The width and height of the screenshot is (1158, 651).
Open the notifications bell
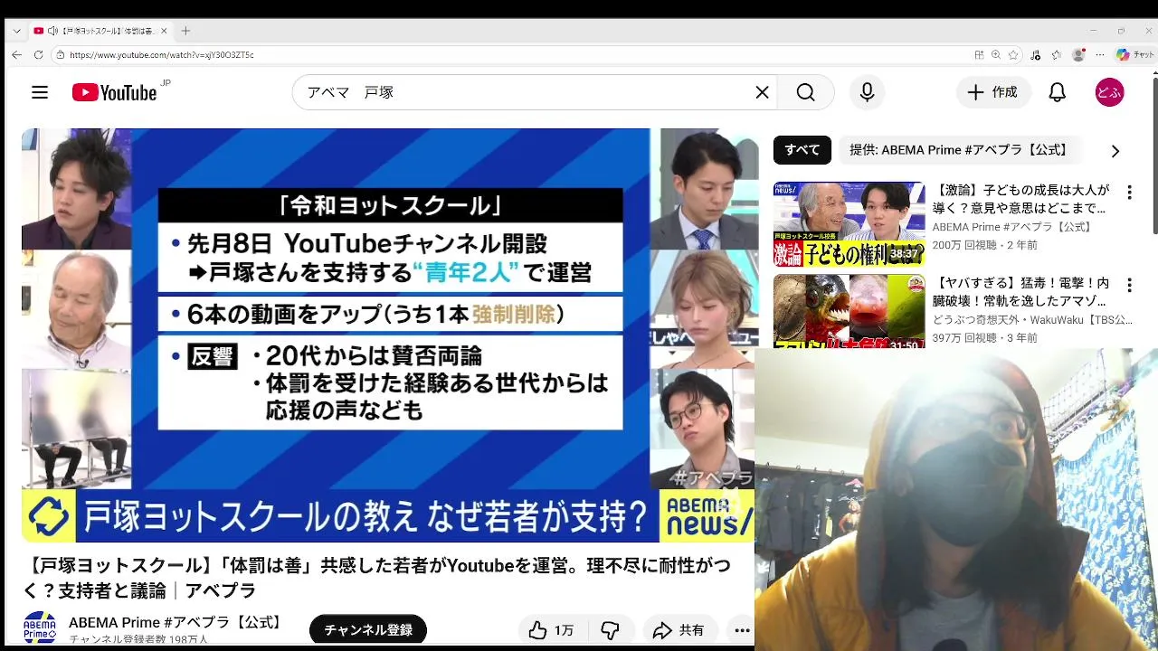tap(1057, 92)
